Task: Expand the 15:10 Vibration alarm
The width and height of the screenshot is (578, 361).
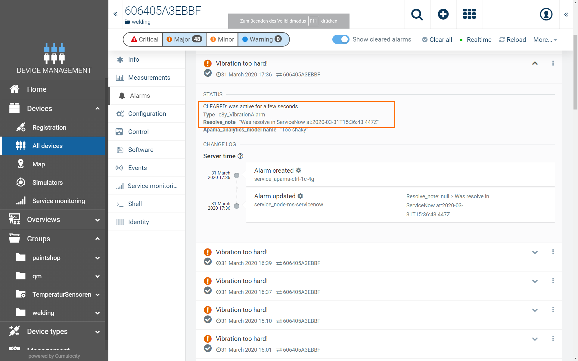Action: [535, 310]
